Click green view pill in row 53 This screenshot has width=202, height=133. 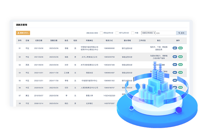(180, 65)
